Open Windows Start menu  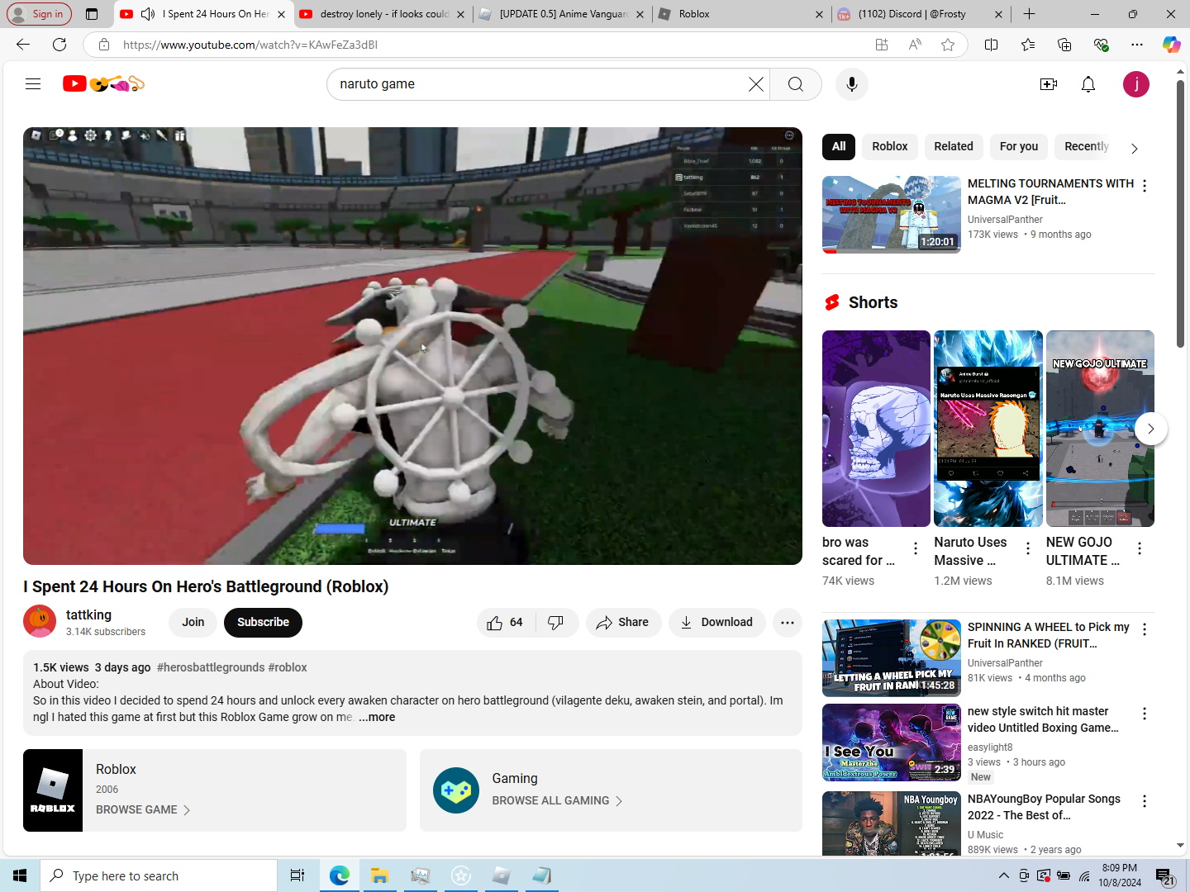point(20,875)
